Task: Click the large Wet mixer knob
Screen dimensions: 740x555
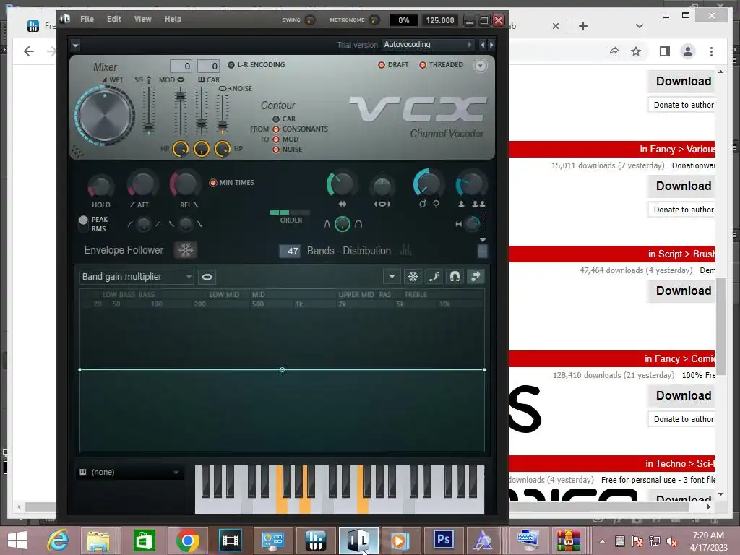Action: [x=105, y=115]
